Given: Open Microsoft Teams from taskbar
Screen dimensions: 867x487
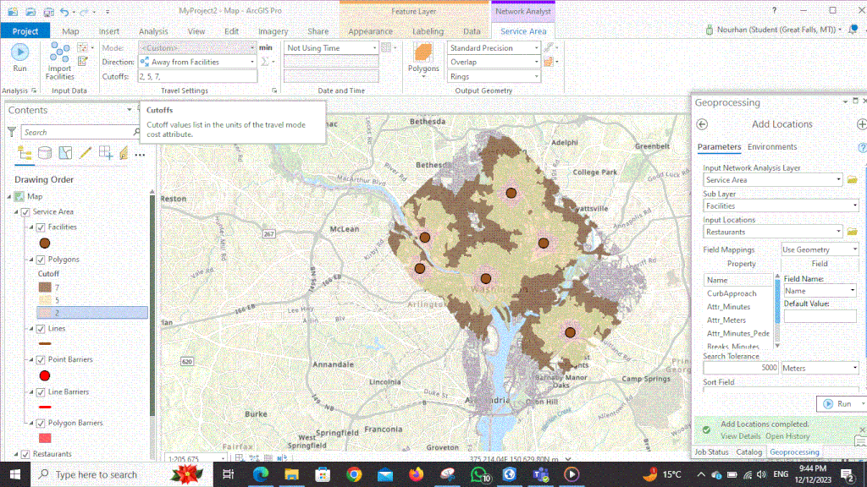Looking at the screenshot, I should [x=541, y=474].
